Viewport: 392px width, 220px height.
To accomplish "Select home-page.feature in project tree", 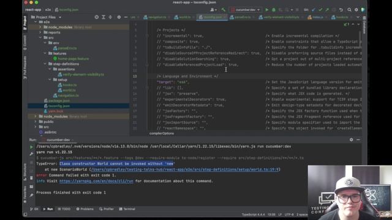I will (x=73, y=59).
